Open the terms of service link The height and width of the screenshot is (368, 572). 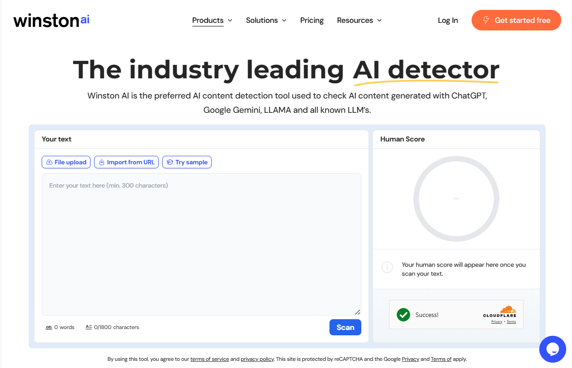tap(210, 359)
